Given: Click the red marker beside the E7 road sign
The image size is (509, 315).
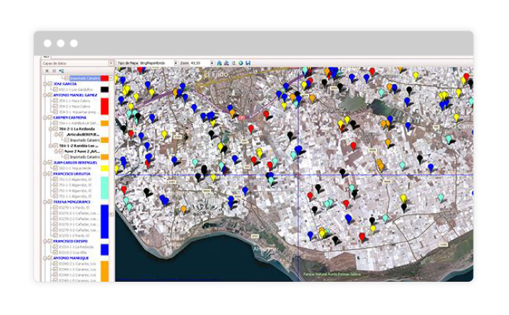Looking at the screenshot, I should point(251,129).
